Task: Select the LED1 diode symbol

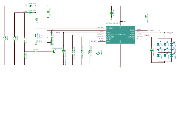Action: coord(158,44)
